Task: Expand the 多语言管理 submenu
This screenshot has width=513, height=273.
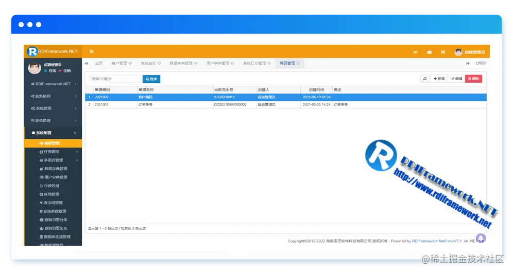Action: click(x=53, y=160)
